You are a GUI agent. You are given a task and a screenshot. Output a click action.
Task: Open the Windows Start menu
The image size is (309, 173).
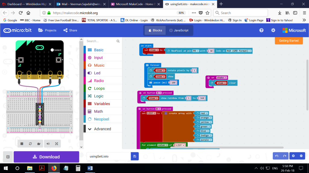(6, 168)
